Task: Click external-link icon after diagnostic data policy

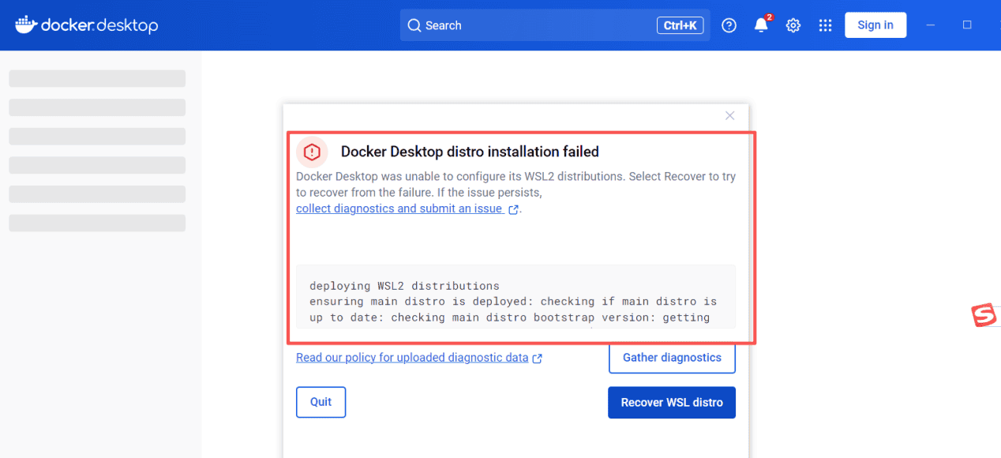Action: coord(538,359)
